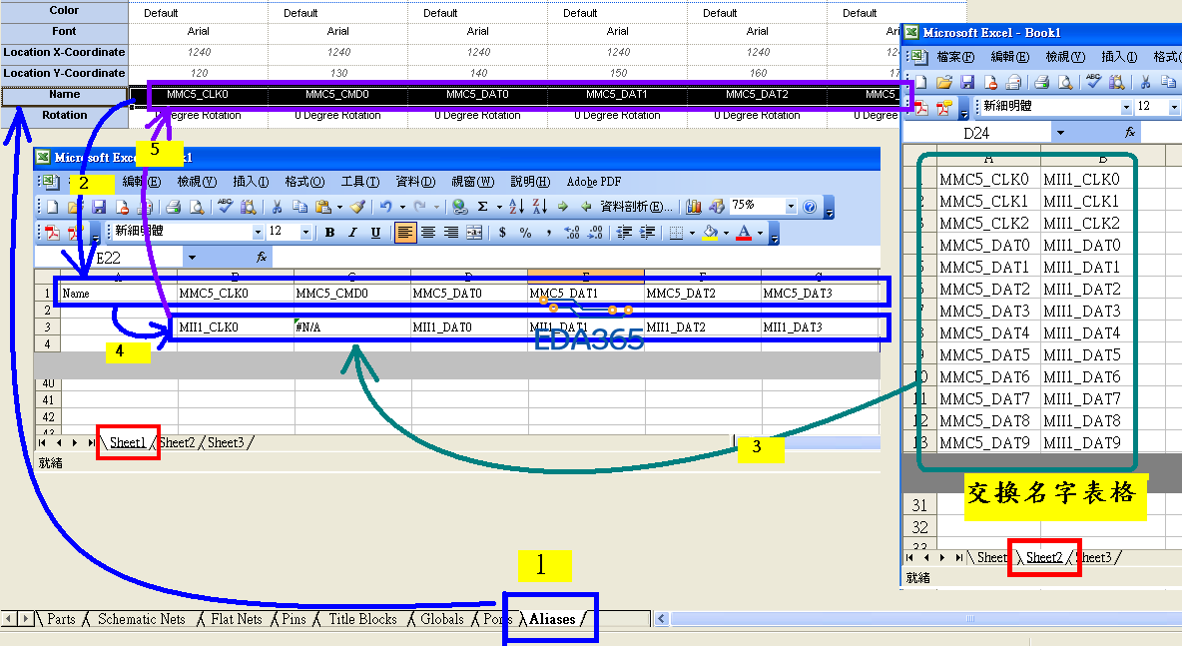The width and height of the screenshot is (1182, 646).
Task: Open 檔案(F) menu in right Excel
Action: click(x=955, y=57)
